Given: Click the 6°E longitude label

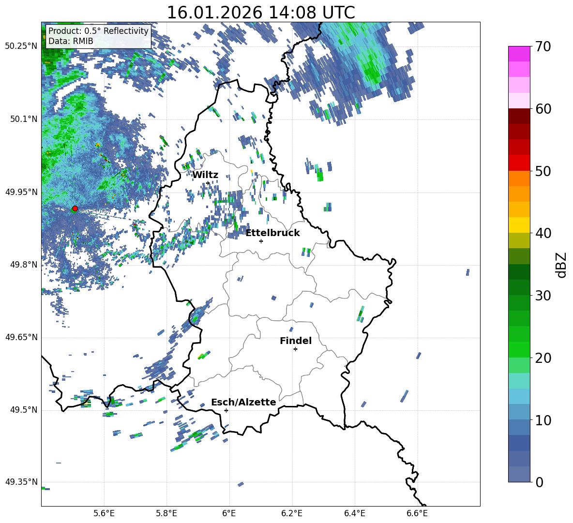Looking at the screenshot, I should [229, 514].
